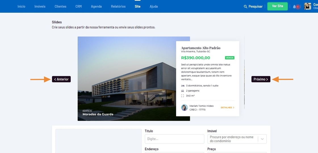318x153 pixels.
Task: Open the CRM menu
Action: 78,7
